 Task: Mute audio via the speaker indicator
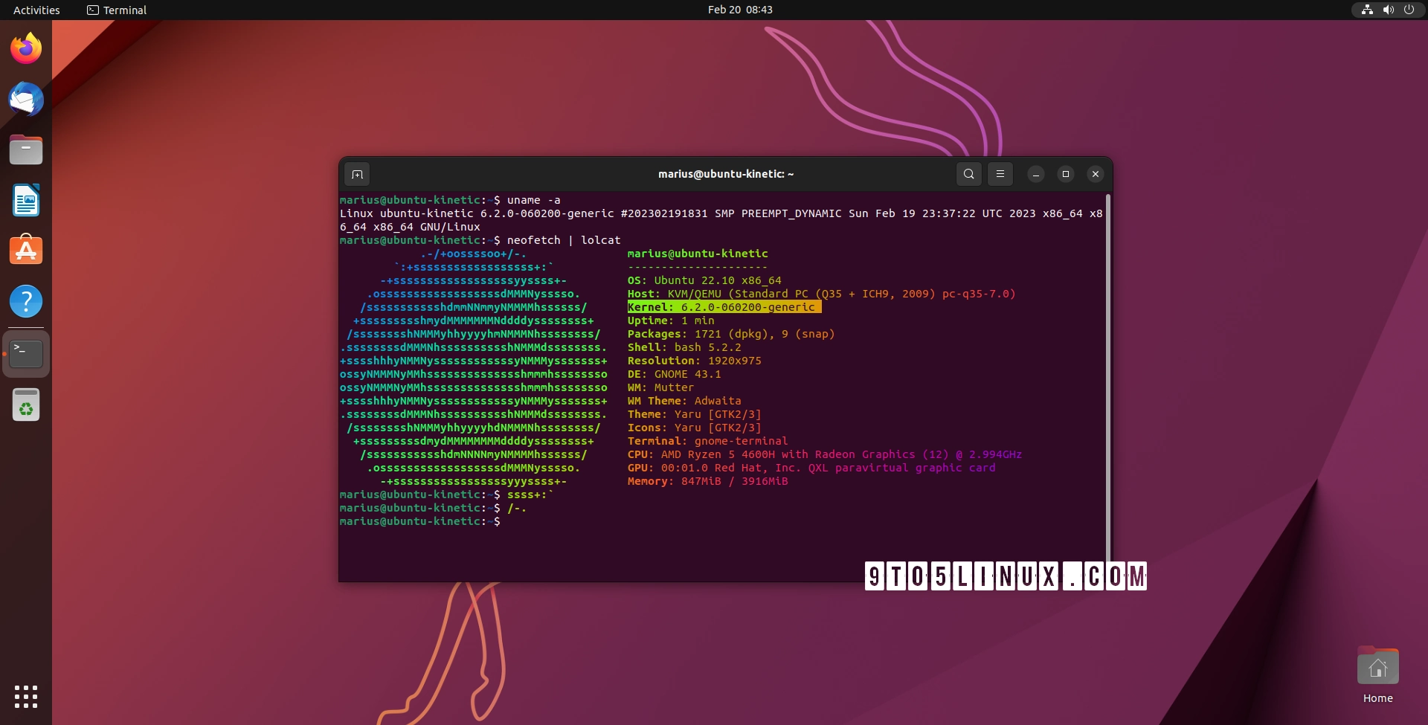pyautogui.click(x=1388, y=10)
